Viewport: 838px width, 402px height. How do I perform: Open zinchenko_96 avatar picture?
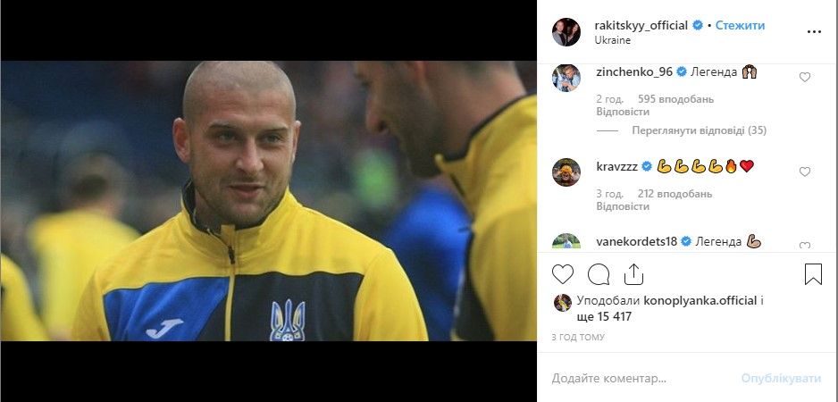566,78
